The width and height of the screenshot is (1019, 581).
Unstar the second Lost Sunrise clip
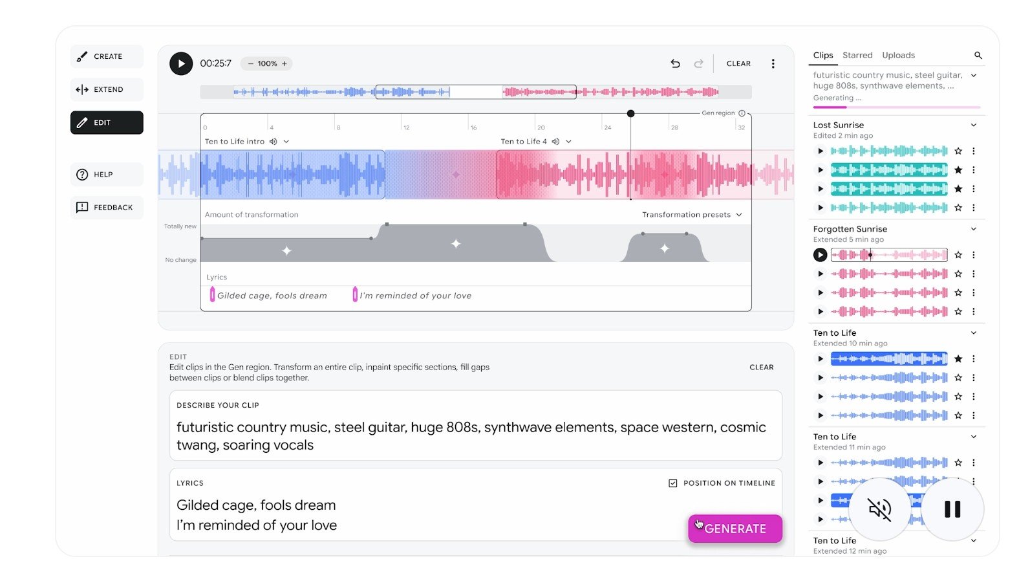tap(958, 170)
